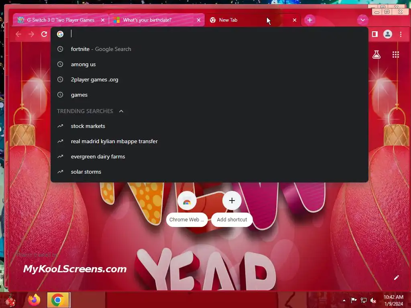Switch to G-Switch 3 Two Player Games tab
411x308 pixels.
(61, 20)
